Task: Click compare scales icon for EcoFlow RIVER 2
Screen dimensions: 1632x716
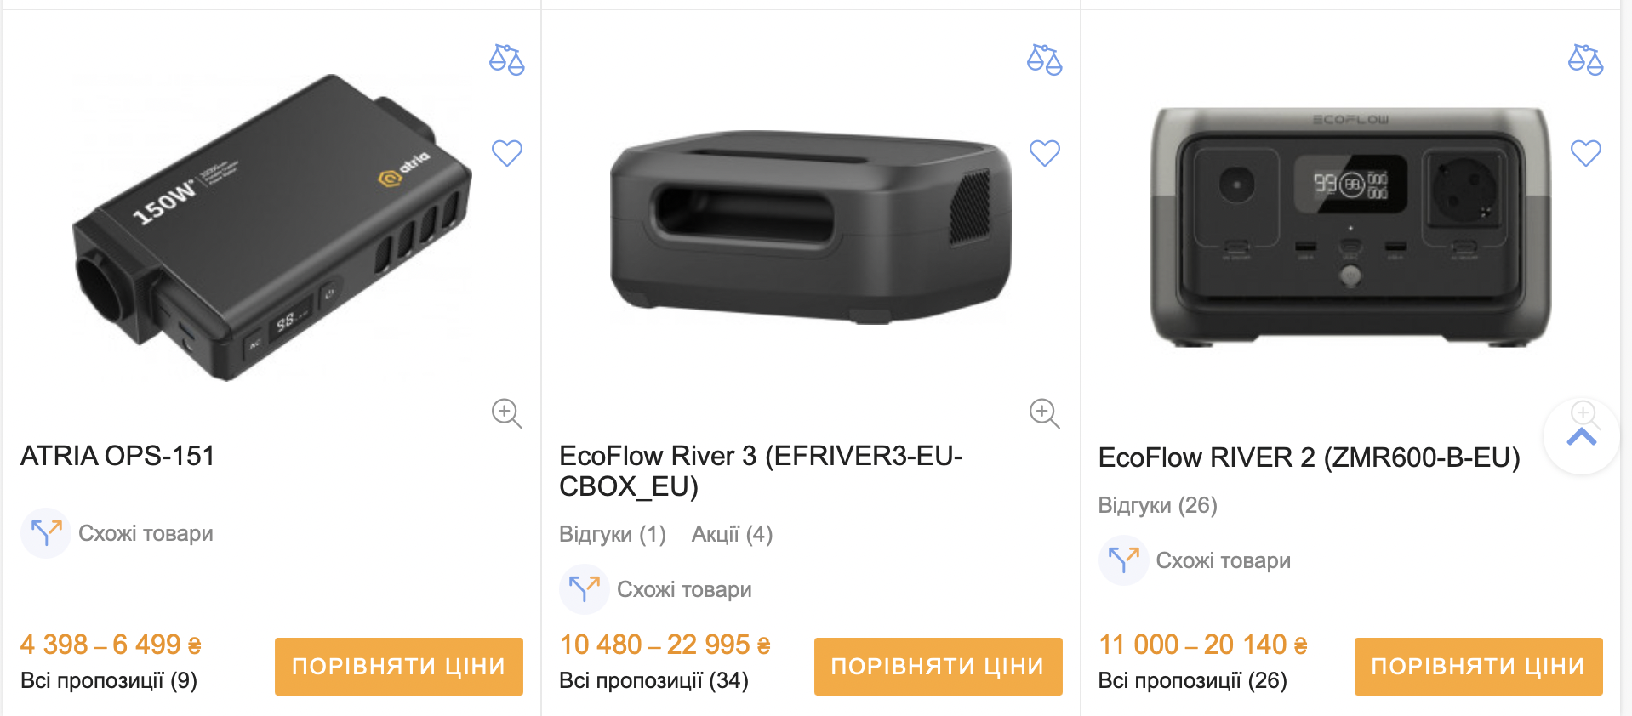Action: pos(1585,60)
